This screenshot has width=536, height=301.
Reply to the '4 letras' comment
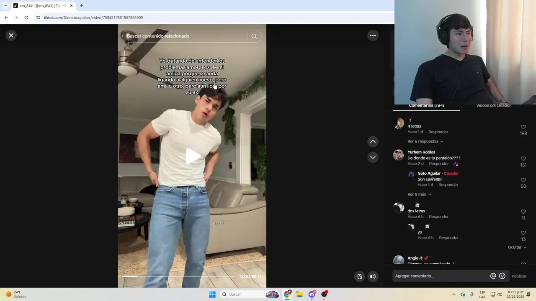[438, 132]
